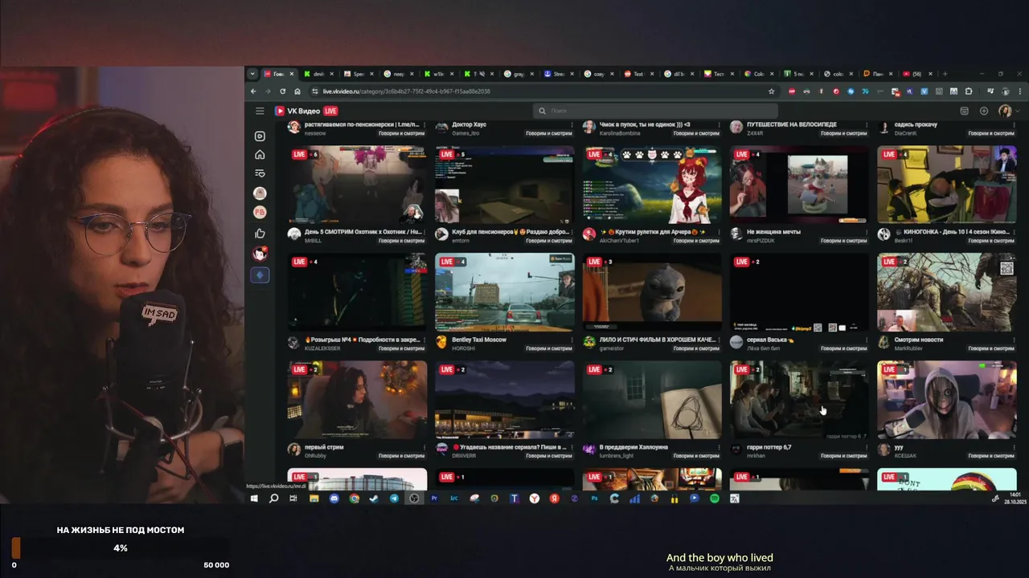Open user profile avatar in VK header

pyautogui.click(x=1005, y=111)
